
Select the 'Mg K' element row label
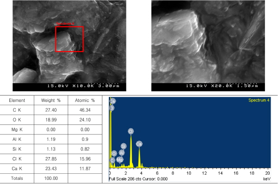pyautogui.click(x=17, y=130)
